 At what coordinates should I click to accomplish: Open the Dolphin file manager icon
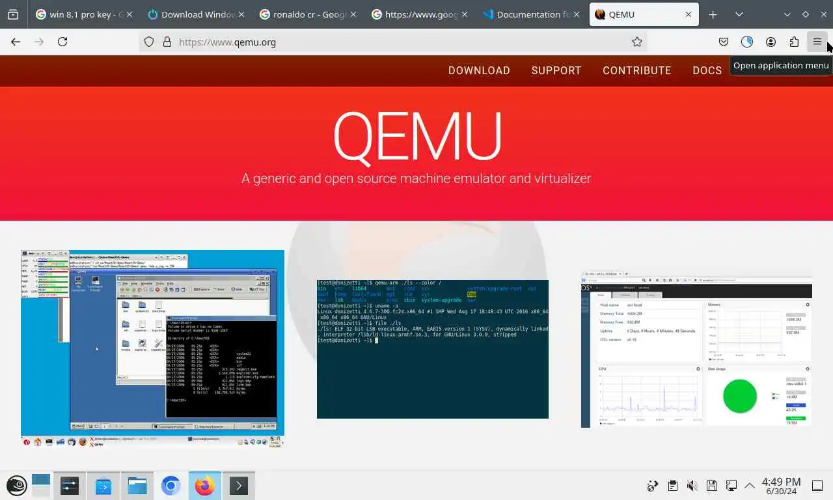[x=137, y=485]
